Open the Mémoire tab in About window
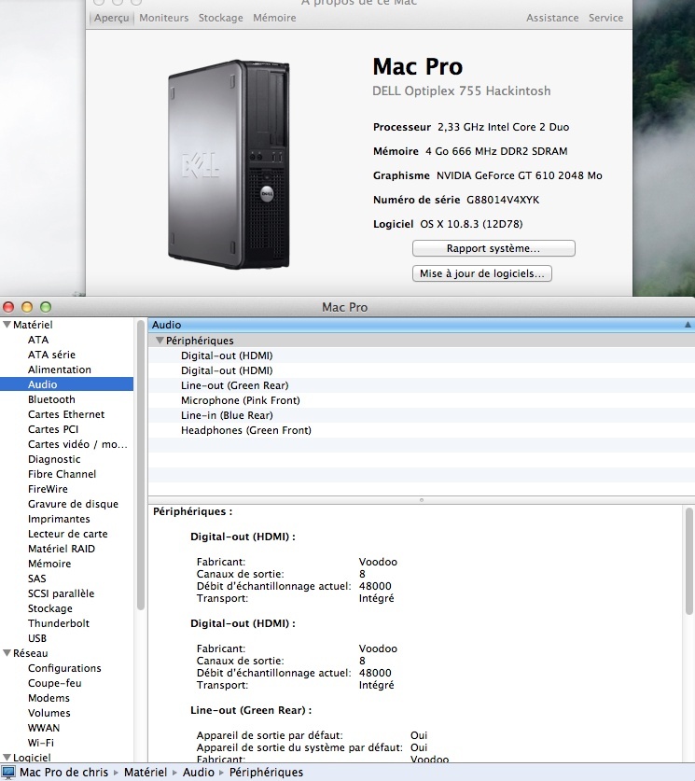This screenshot has width=695, height=781. click(274, 18)
